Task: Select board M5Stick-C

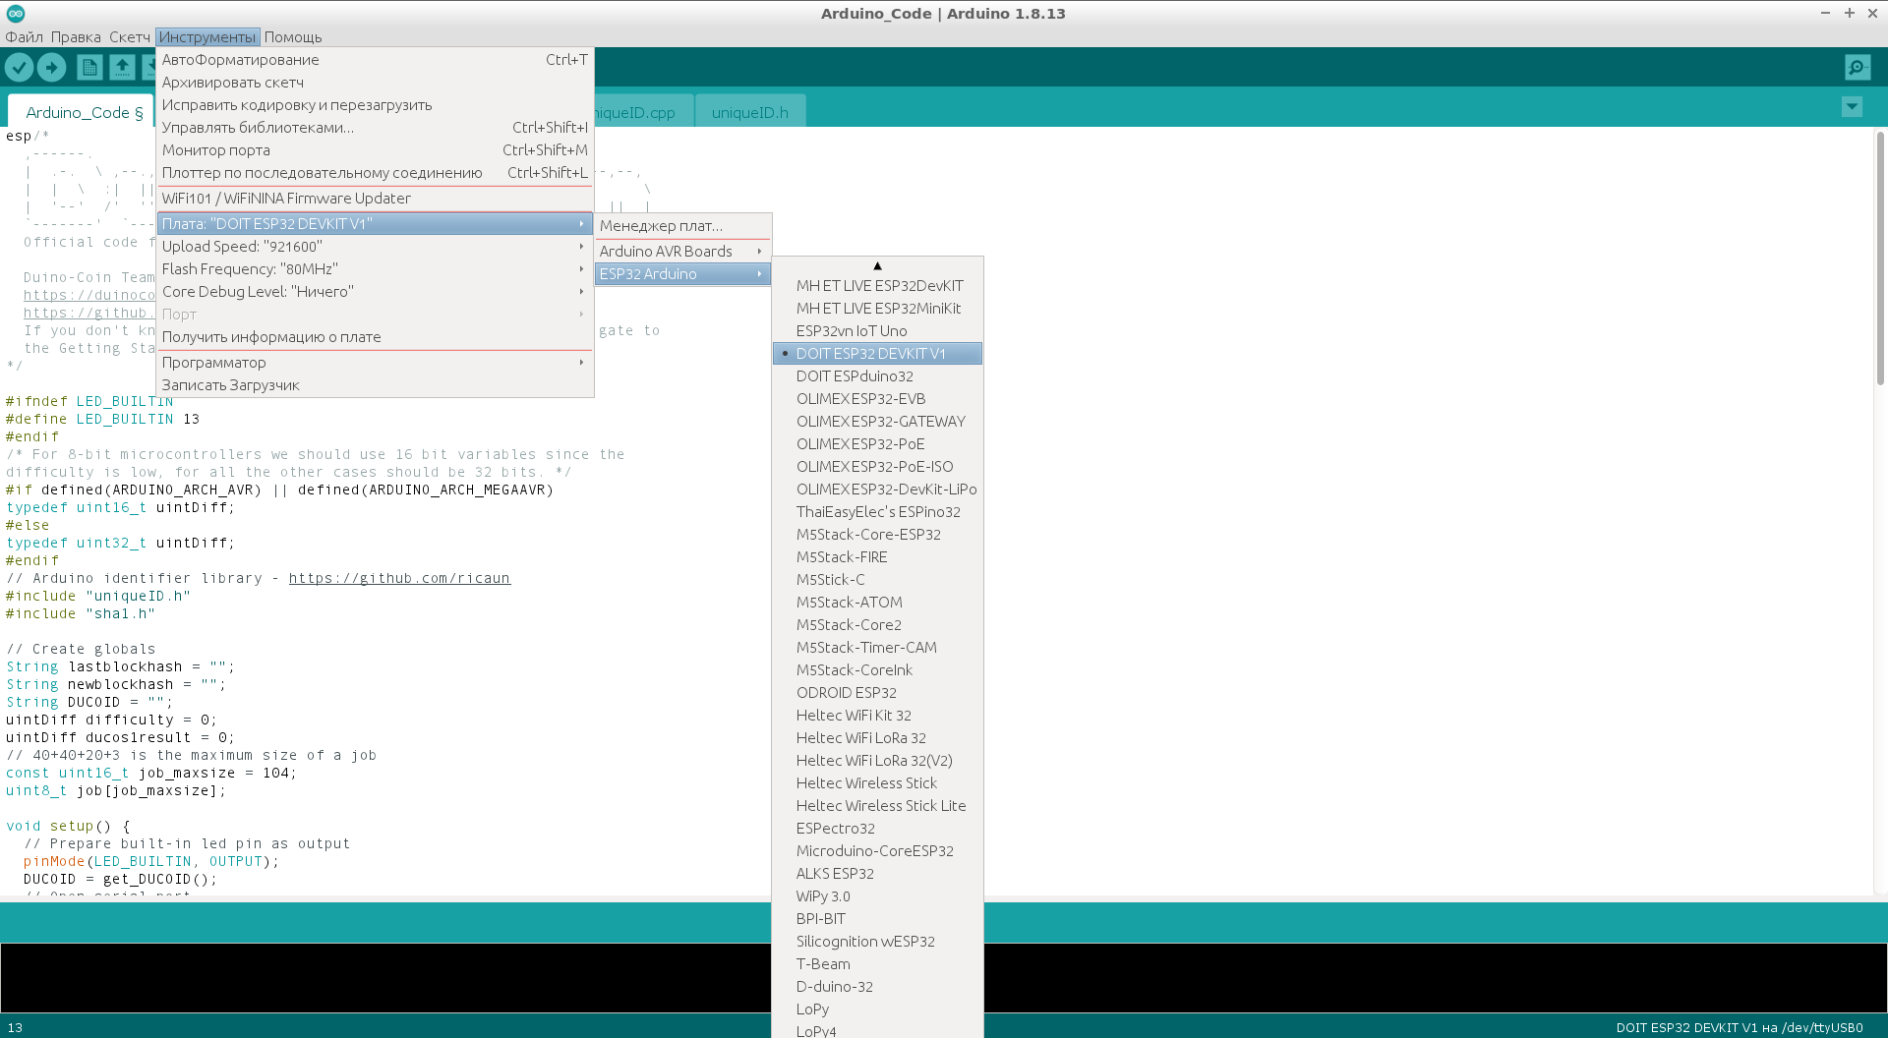Action: tap(877, 579)
